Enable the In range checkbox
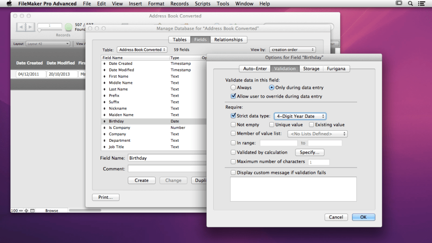This screenshot has height=243, width=432. tap(233, 143)
